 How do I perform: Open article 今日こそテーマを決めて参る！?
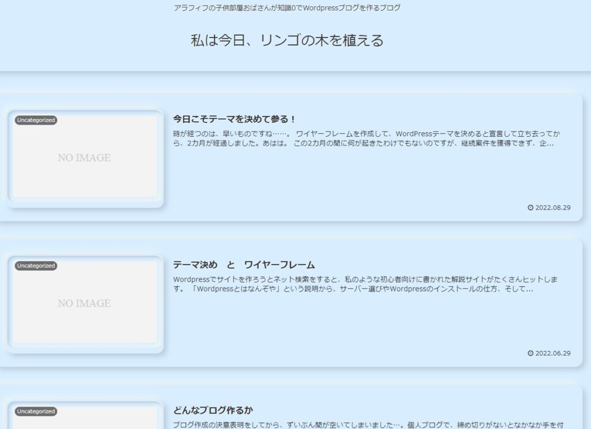[234, 120]
